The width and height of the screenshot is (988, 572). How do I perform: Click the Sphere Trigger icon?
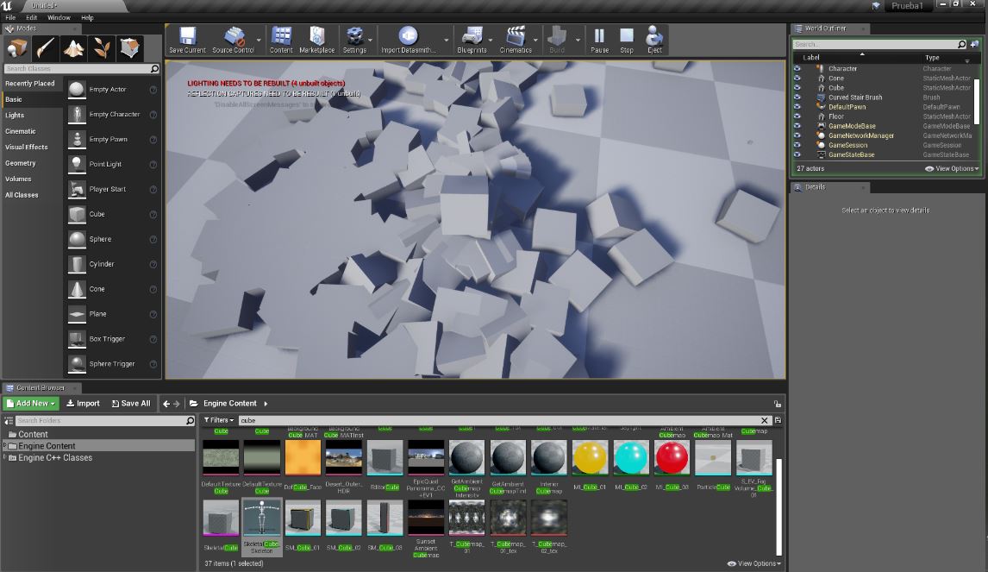[77, 364]
